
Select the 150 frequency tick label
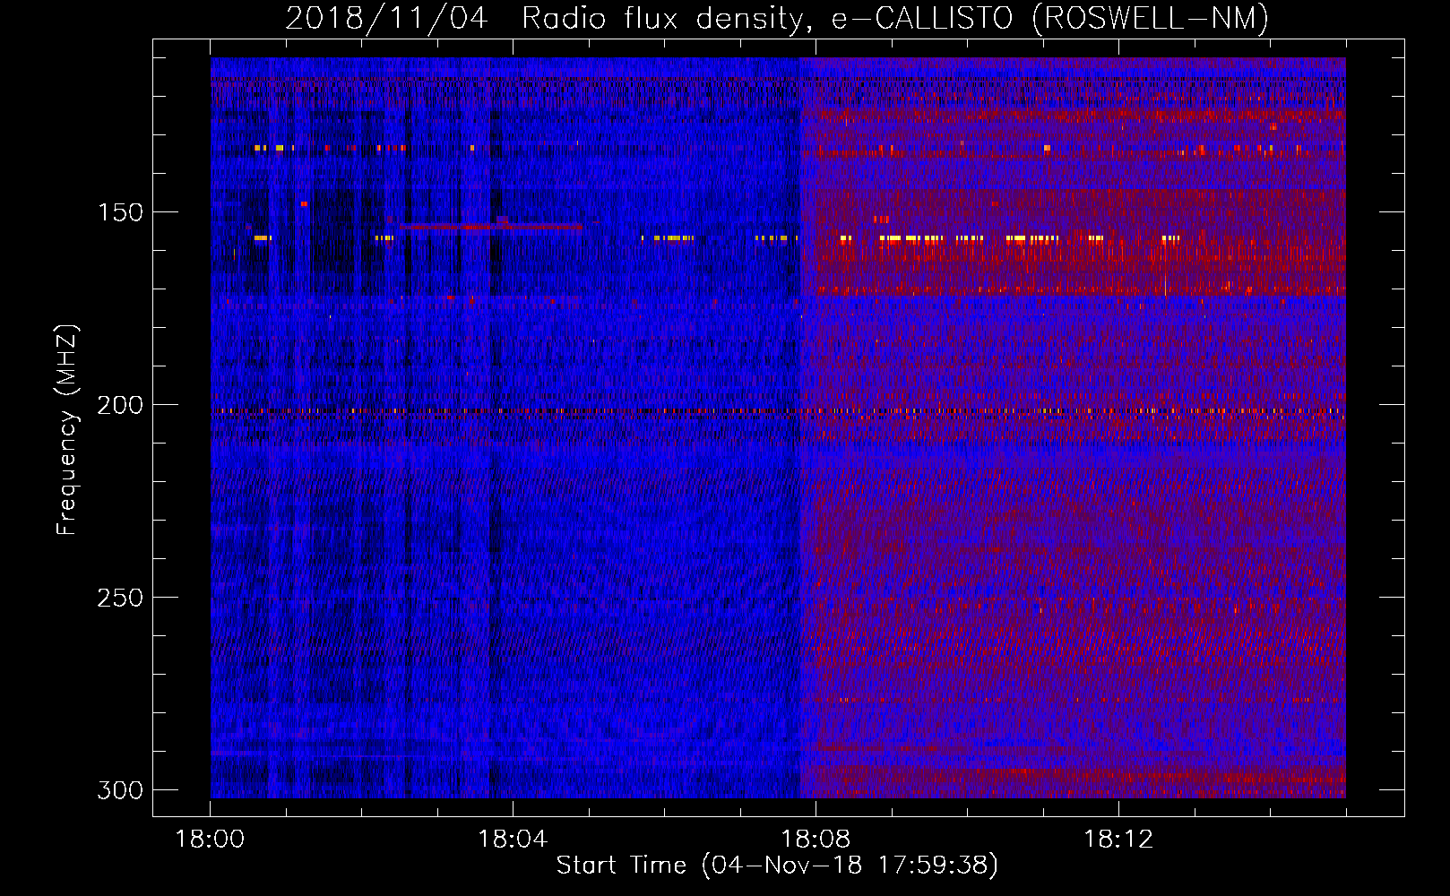click(120, 212)
